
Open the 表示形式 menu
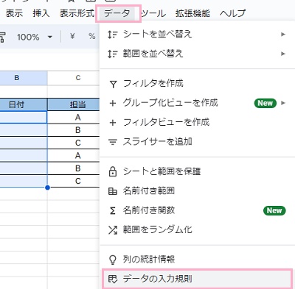[77, 13]
